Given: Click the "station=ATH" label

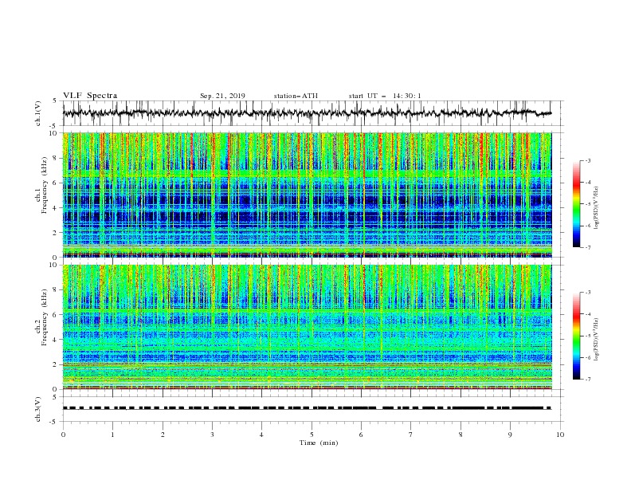Looking at the screenshot, I should (296, 96).
